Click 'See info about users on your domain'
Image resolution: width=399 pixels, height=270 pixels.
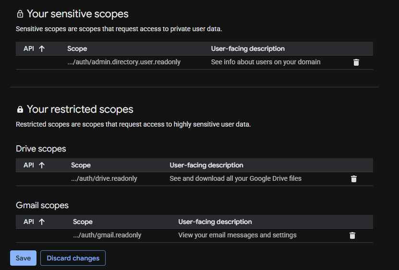click(x=266, y=62)
